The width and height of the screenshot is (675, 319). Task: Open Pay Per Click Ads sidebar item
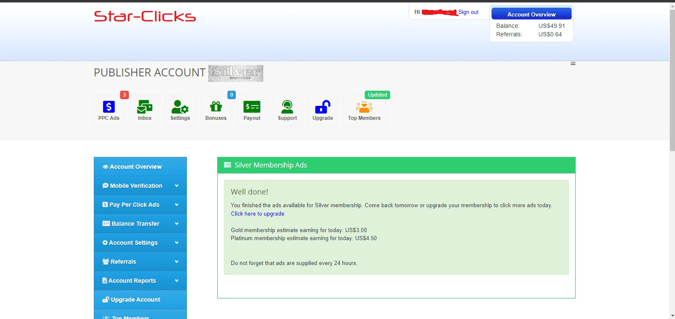click(140, 205)
